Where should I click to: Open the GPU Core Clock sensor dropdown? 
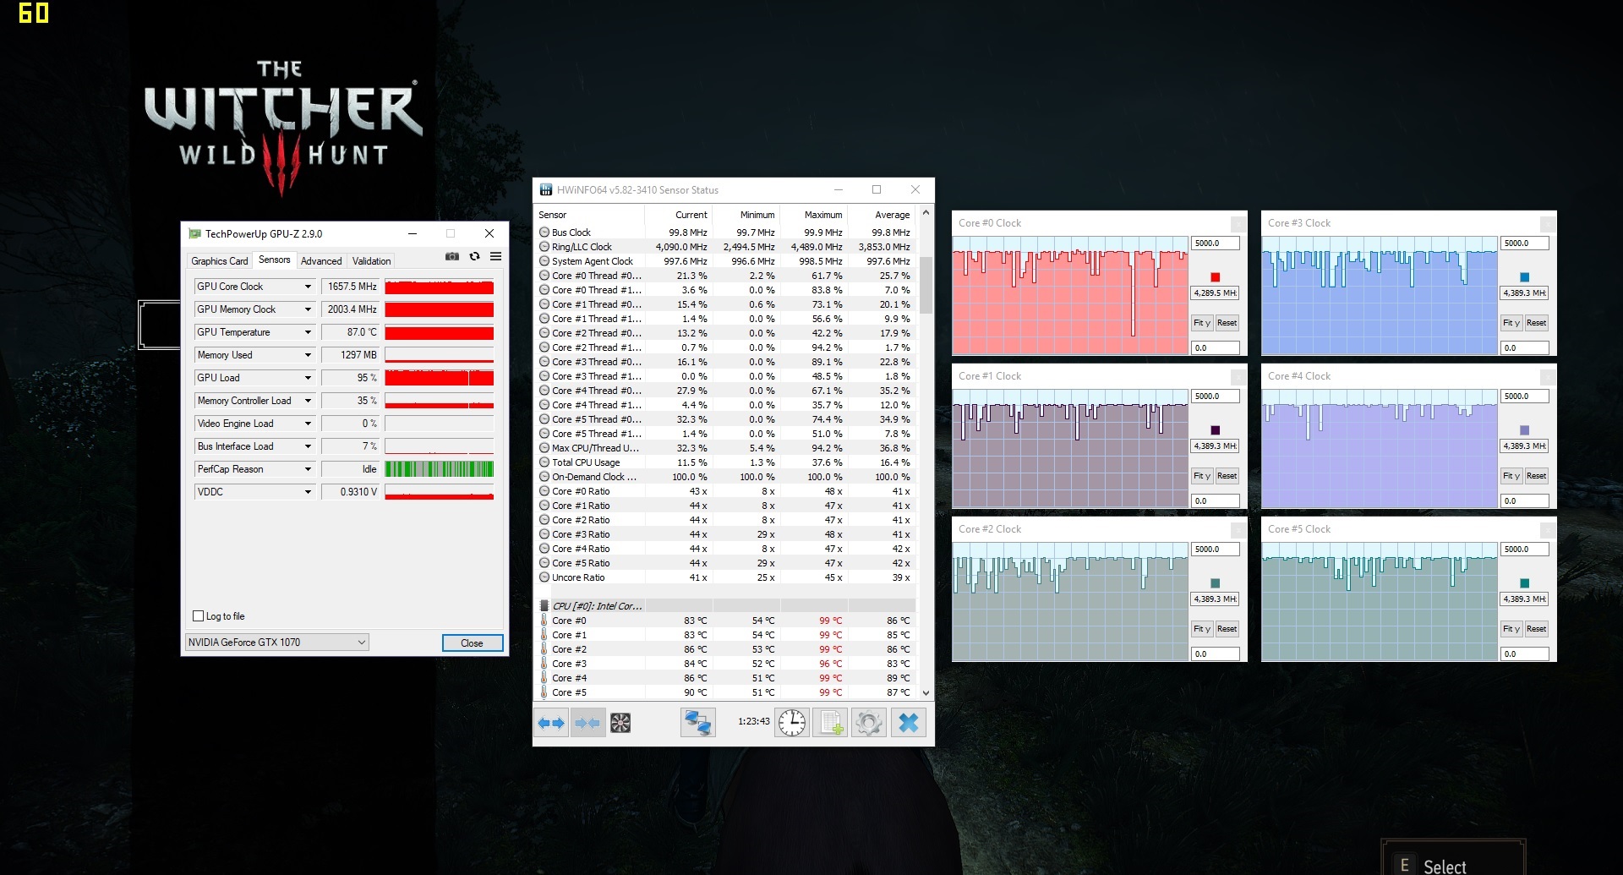[308, 287]
